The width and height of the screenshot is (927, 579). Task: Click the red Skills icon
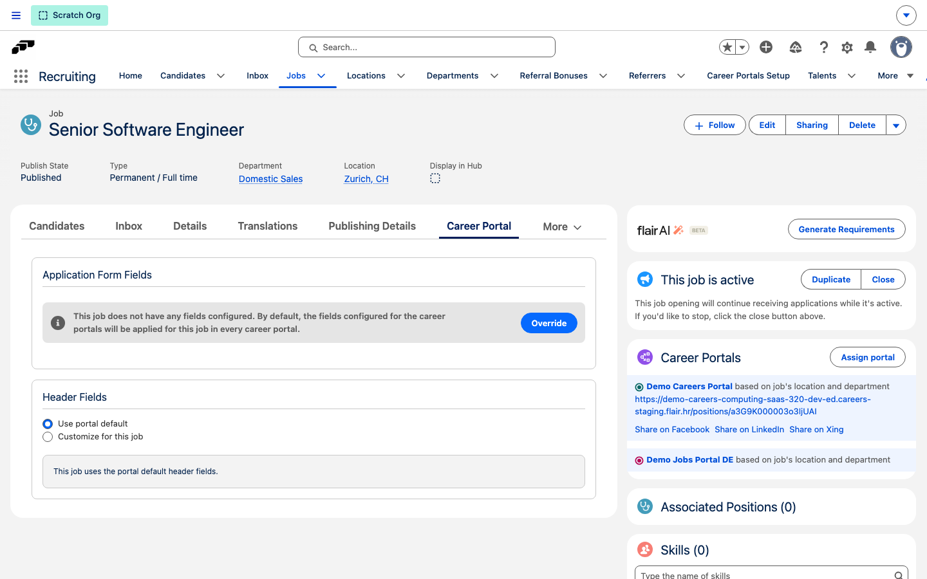[645, 549]
